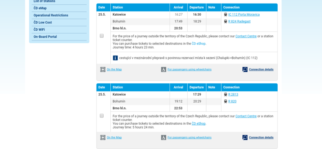This screenshot has height=149, width=322.
Task: Click the train icon beside R 2813
Action: point(225,94)
